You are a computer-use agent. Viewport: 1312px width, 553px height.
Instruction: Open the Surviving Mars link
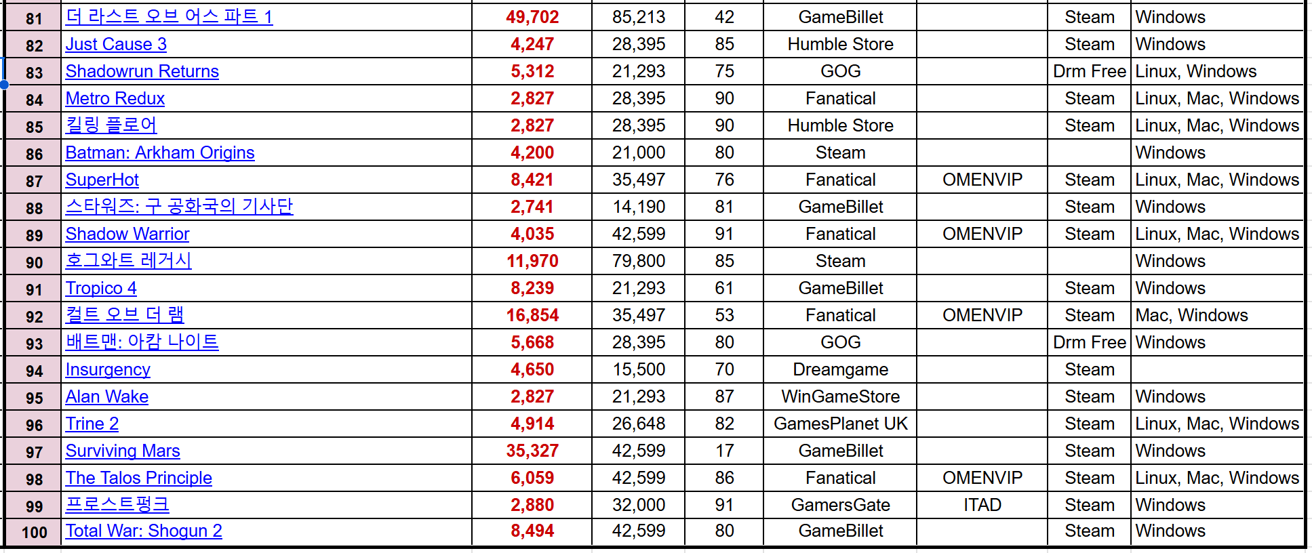tap(122, 451)
